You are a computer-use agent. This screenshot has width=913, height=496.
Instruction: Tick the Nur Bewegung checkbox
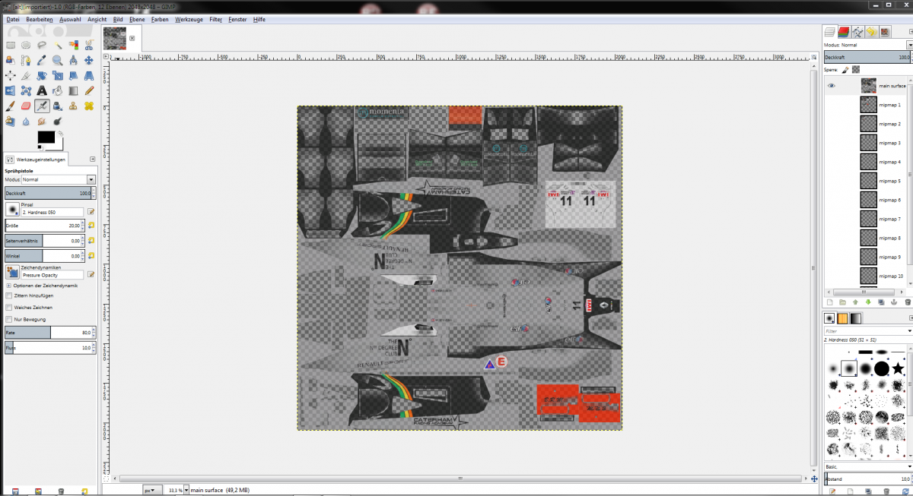click(9, 320)
